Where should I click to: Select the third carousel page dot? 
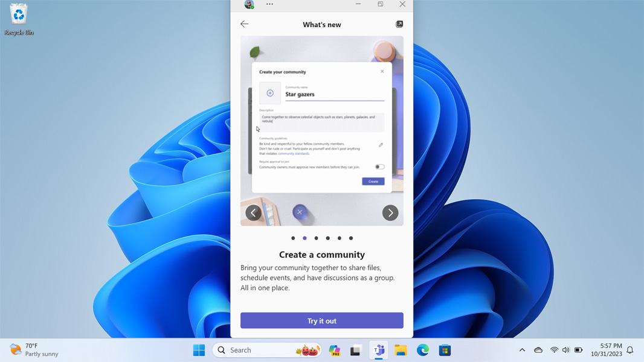316,238
